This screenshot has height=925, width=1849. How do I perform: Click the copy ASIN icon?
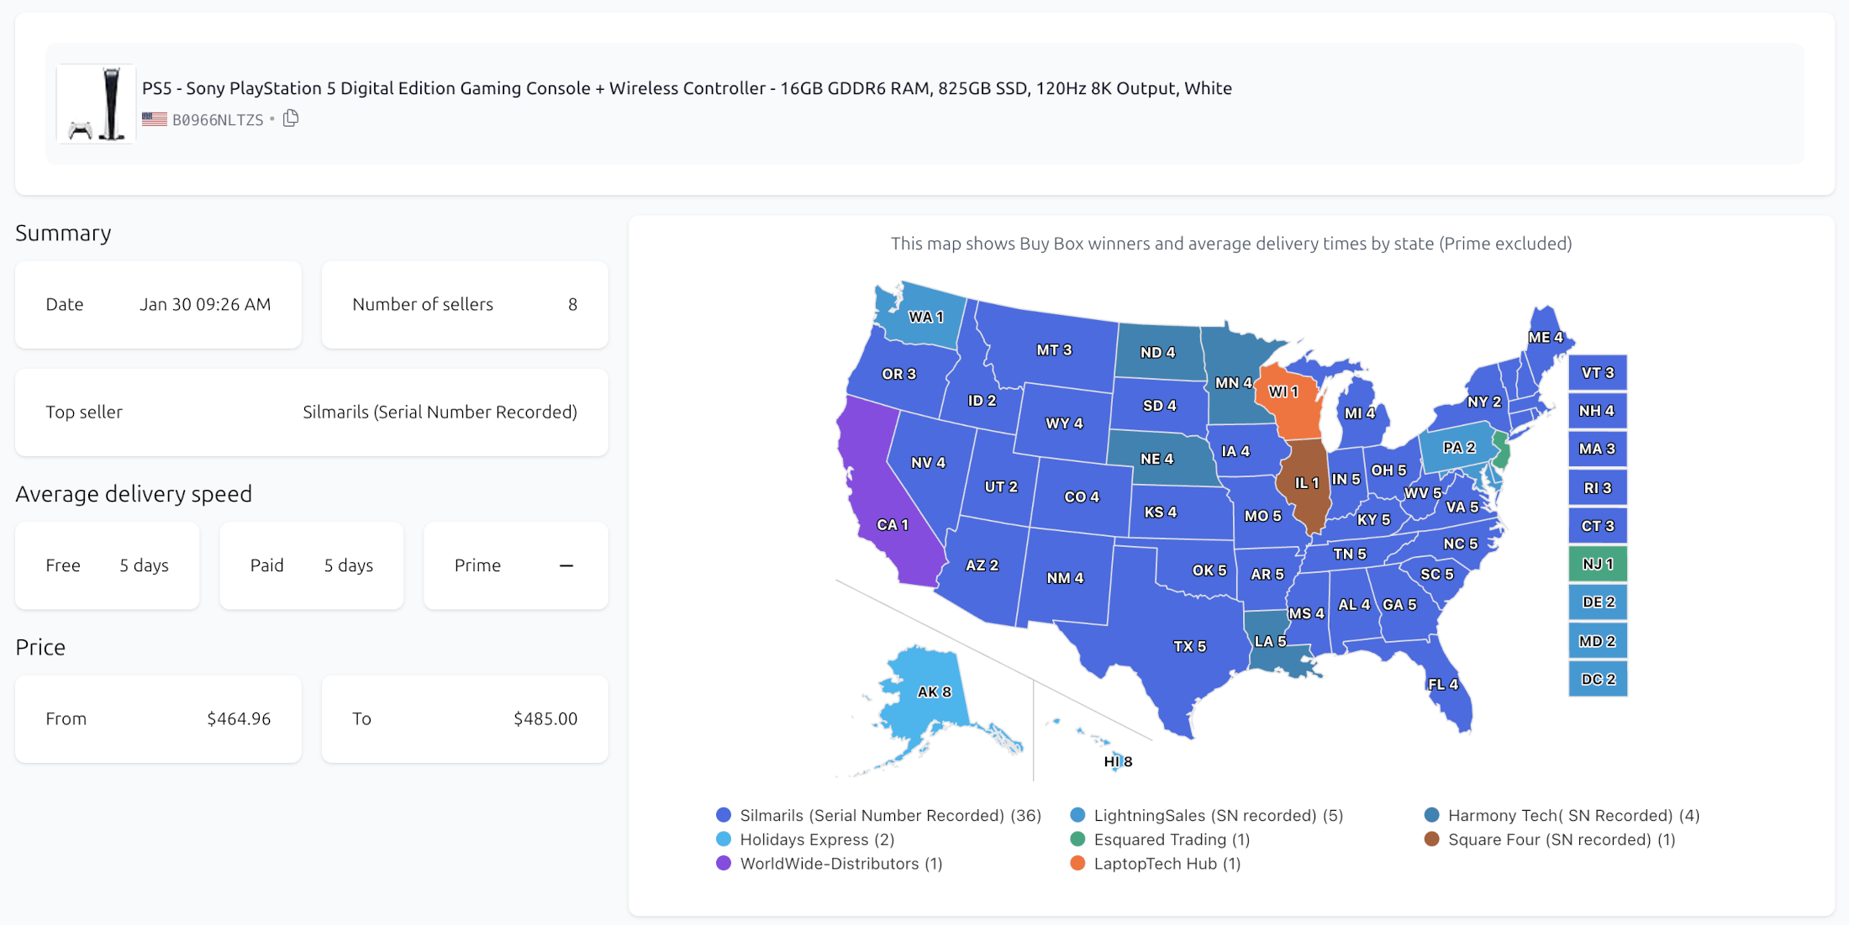point(291,118)
